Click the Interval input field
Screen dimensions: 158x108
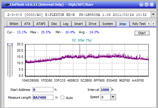pyautogui.click(x=106, y=89)
